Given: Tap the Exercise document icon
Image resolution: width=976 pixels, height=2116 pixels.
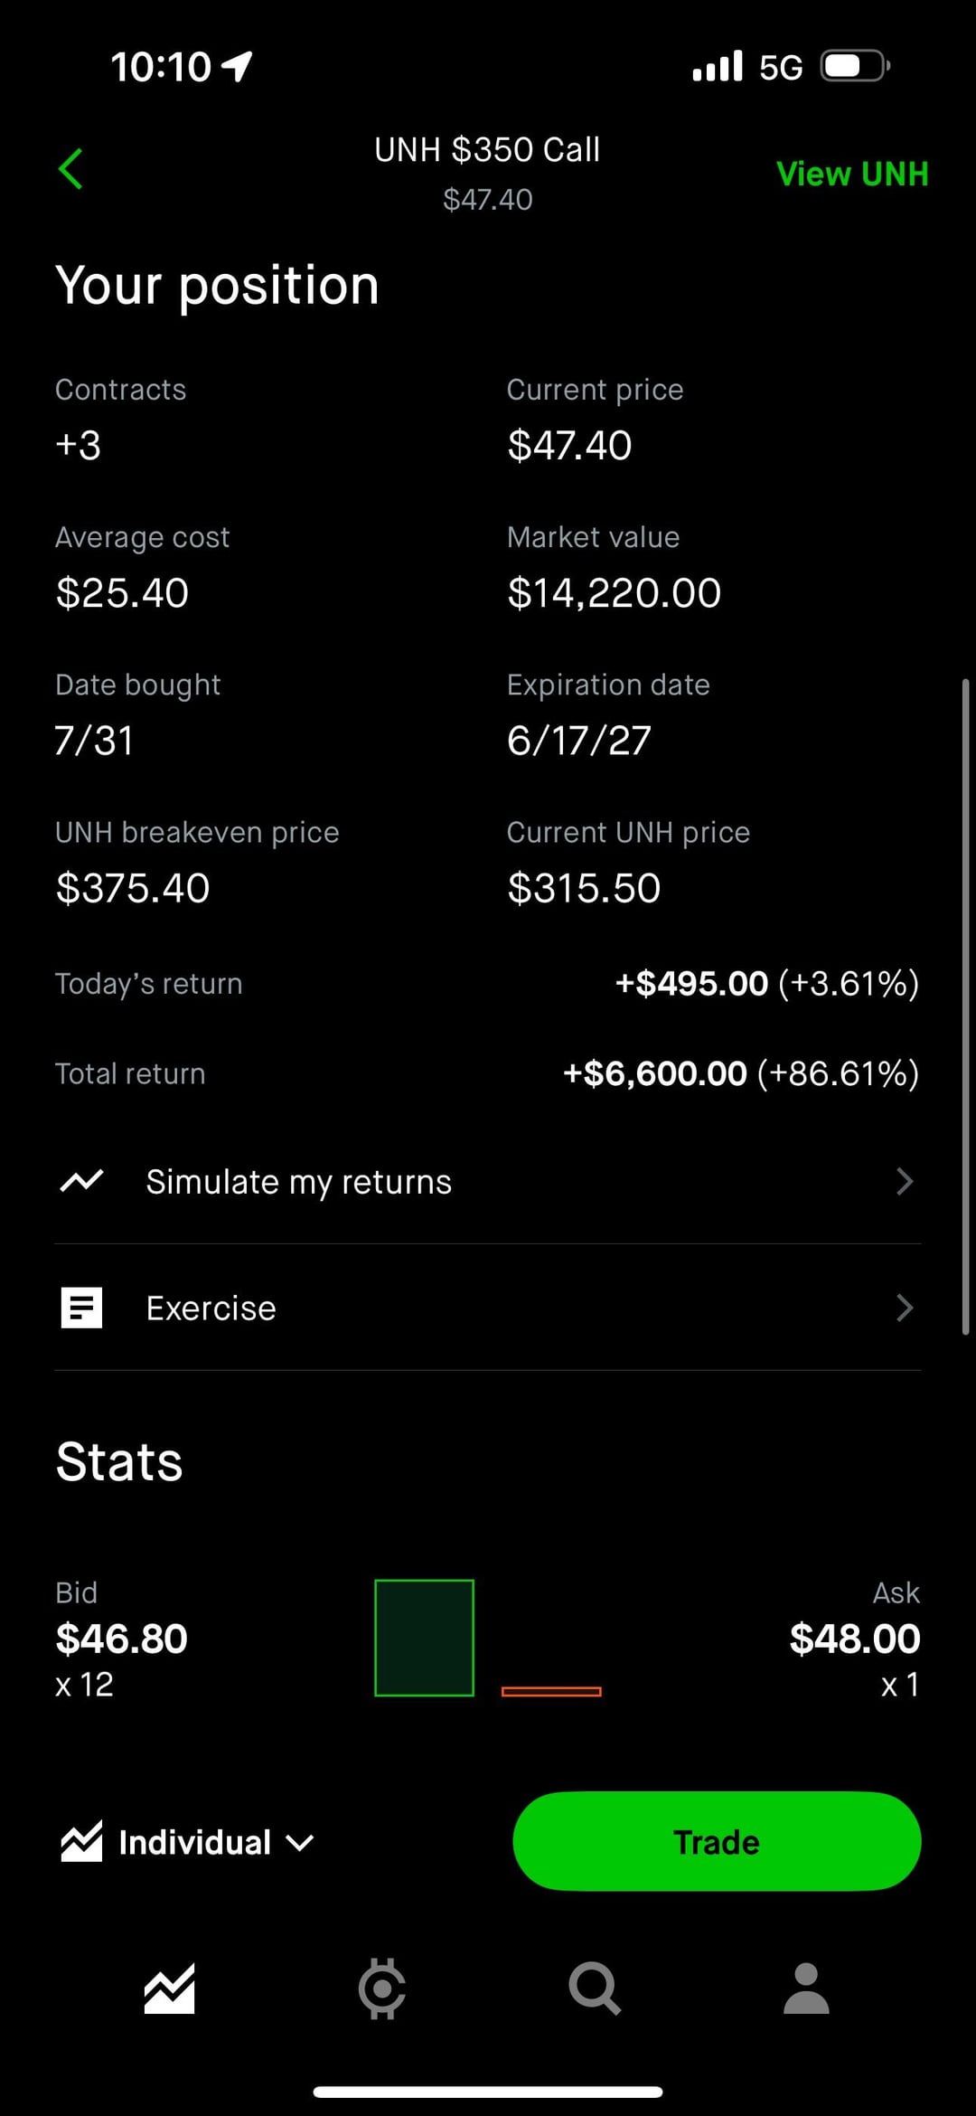Looking at the screenshot, I should pos(81,1308).
